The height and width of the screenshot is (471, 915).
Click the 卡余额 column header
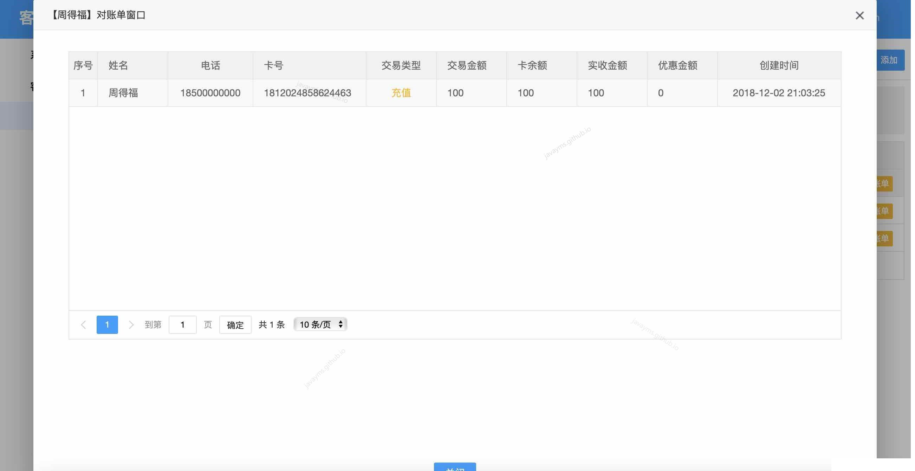coord(532,65)
